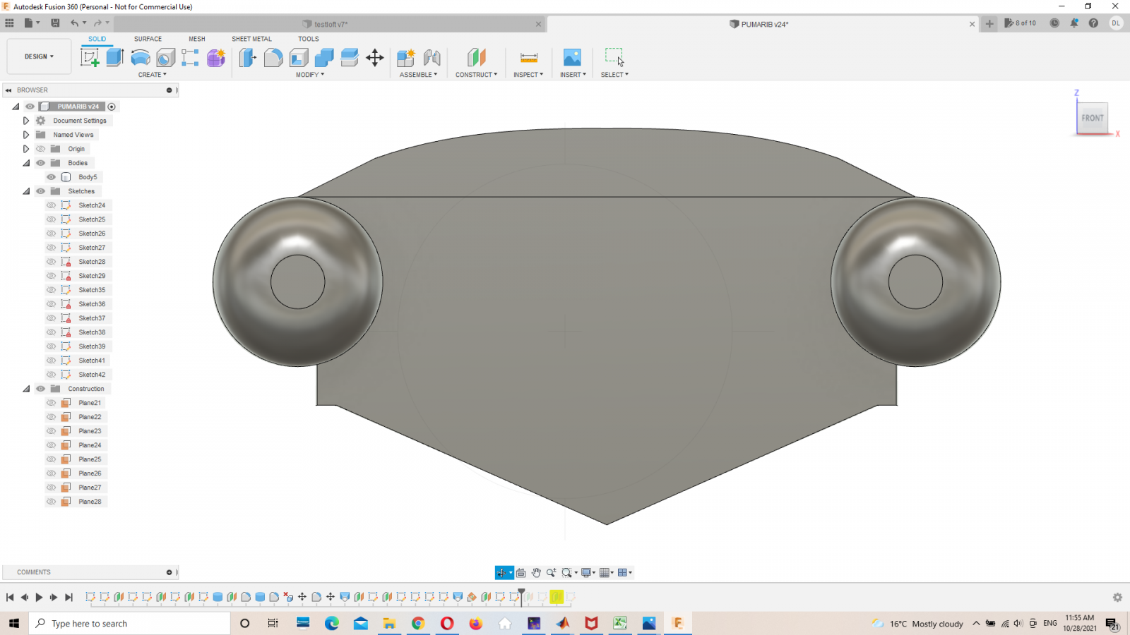Viewport: 1130px width, 635px height.
Task: Open the DESIGN workspace dropdown
Action: click(39, 56)
